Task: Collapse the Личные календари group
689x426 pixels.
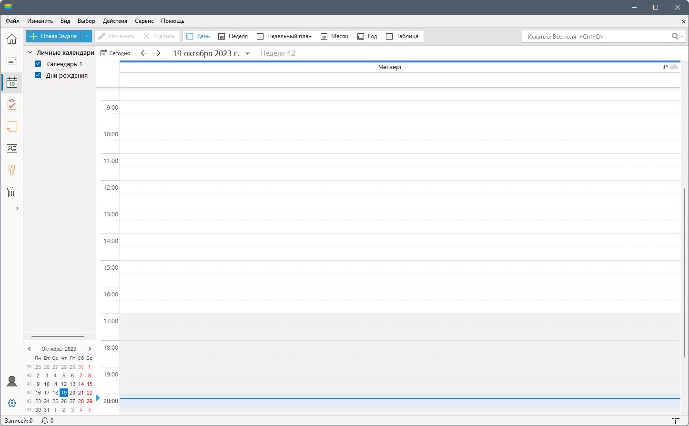Action: pos(30,53)
